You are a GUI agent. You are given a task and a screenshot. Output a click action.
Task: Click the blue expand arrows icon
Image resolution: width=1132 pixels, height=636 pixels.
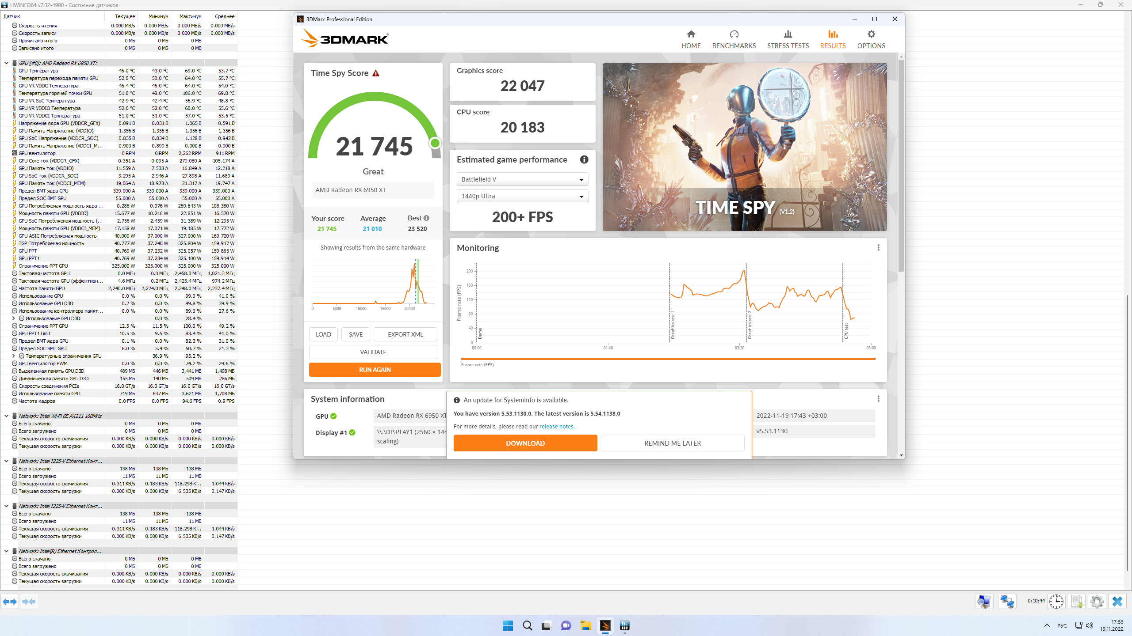pos(10,601)
